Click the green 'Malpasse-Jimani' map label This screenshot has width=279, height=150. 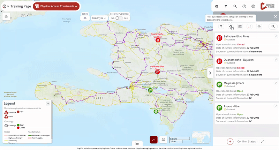coord(150,87)
